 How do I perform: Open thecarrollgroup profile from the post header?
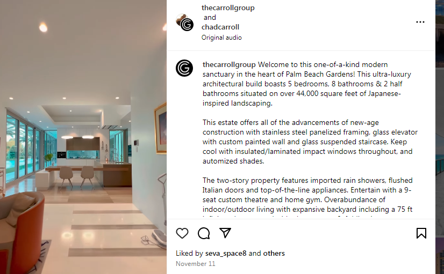(228, 8)
